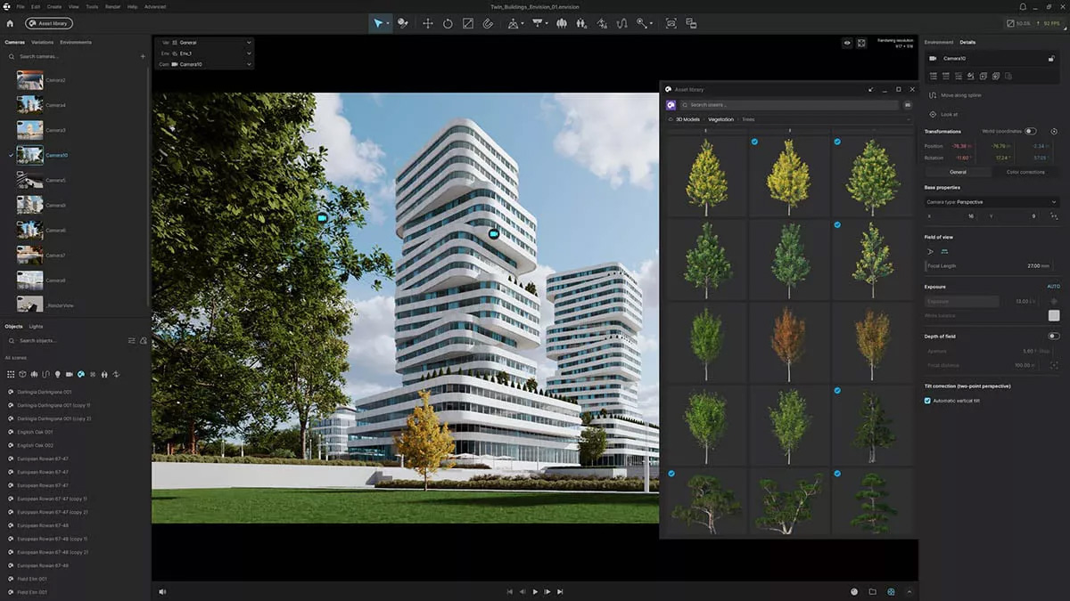This screenshot has height=601, width=1070.
Task: Open the folder icon in bottom bar
Action: (x=872, y=591)
